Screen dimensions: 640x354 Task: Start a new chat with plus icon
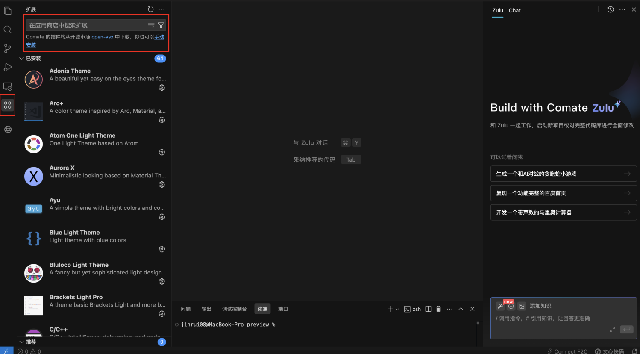599,9
